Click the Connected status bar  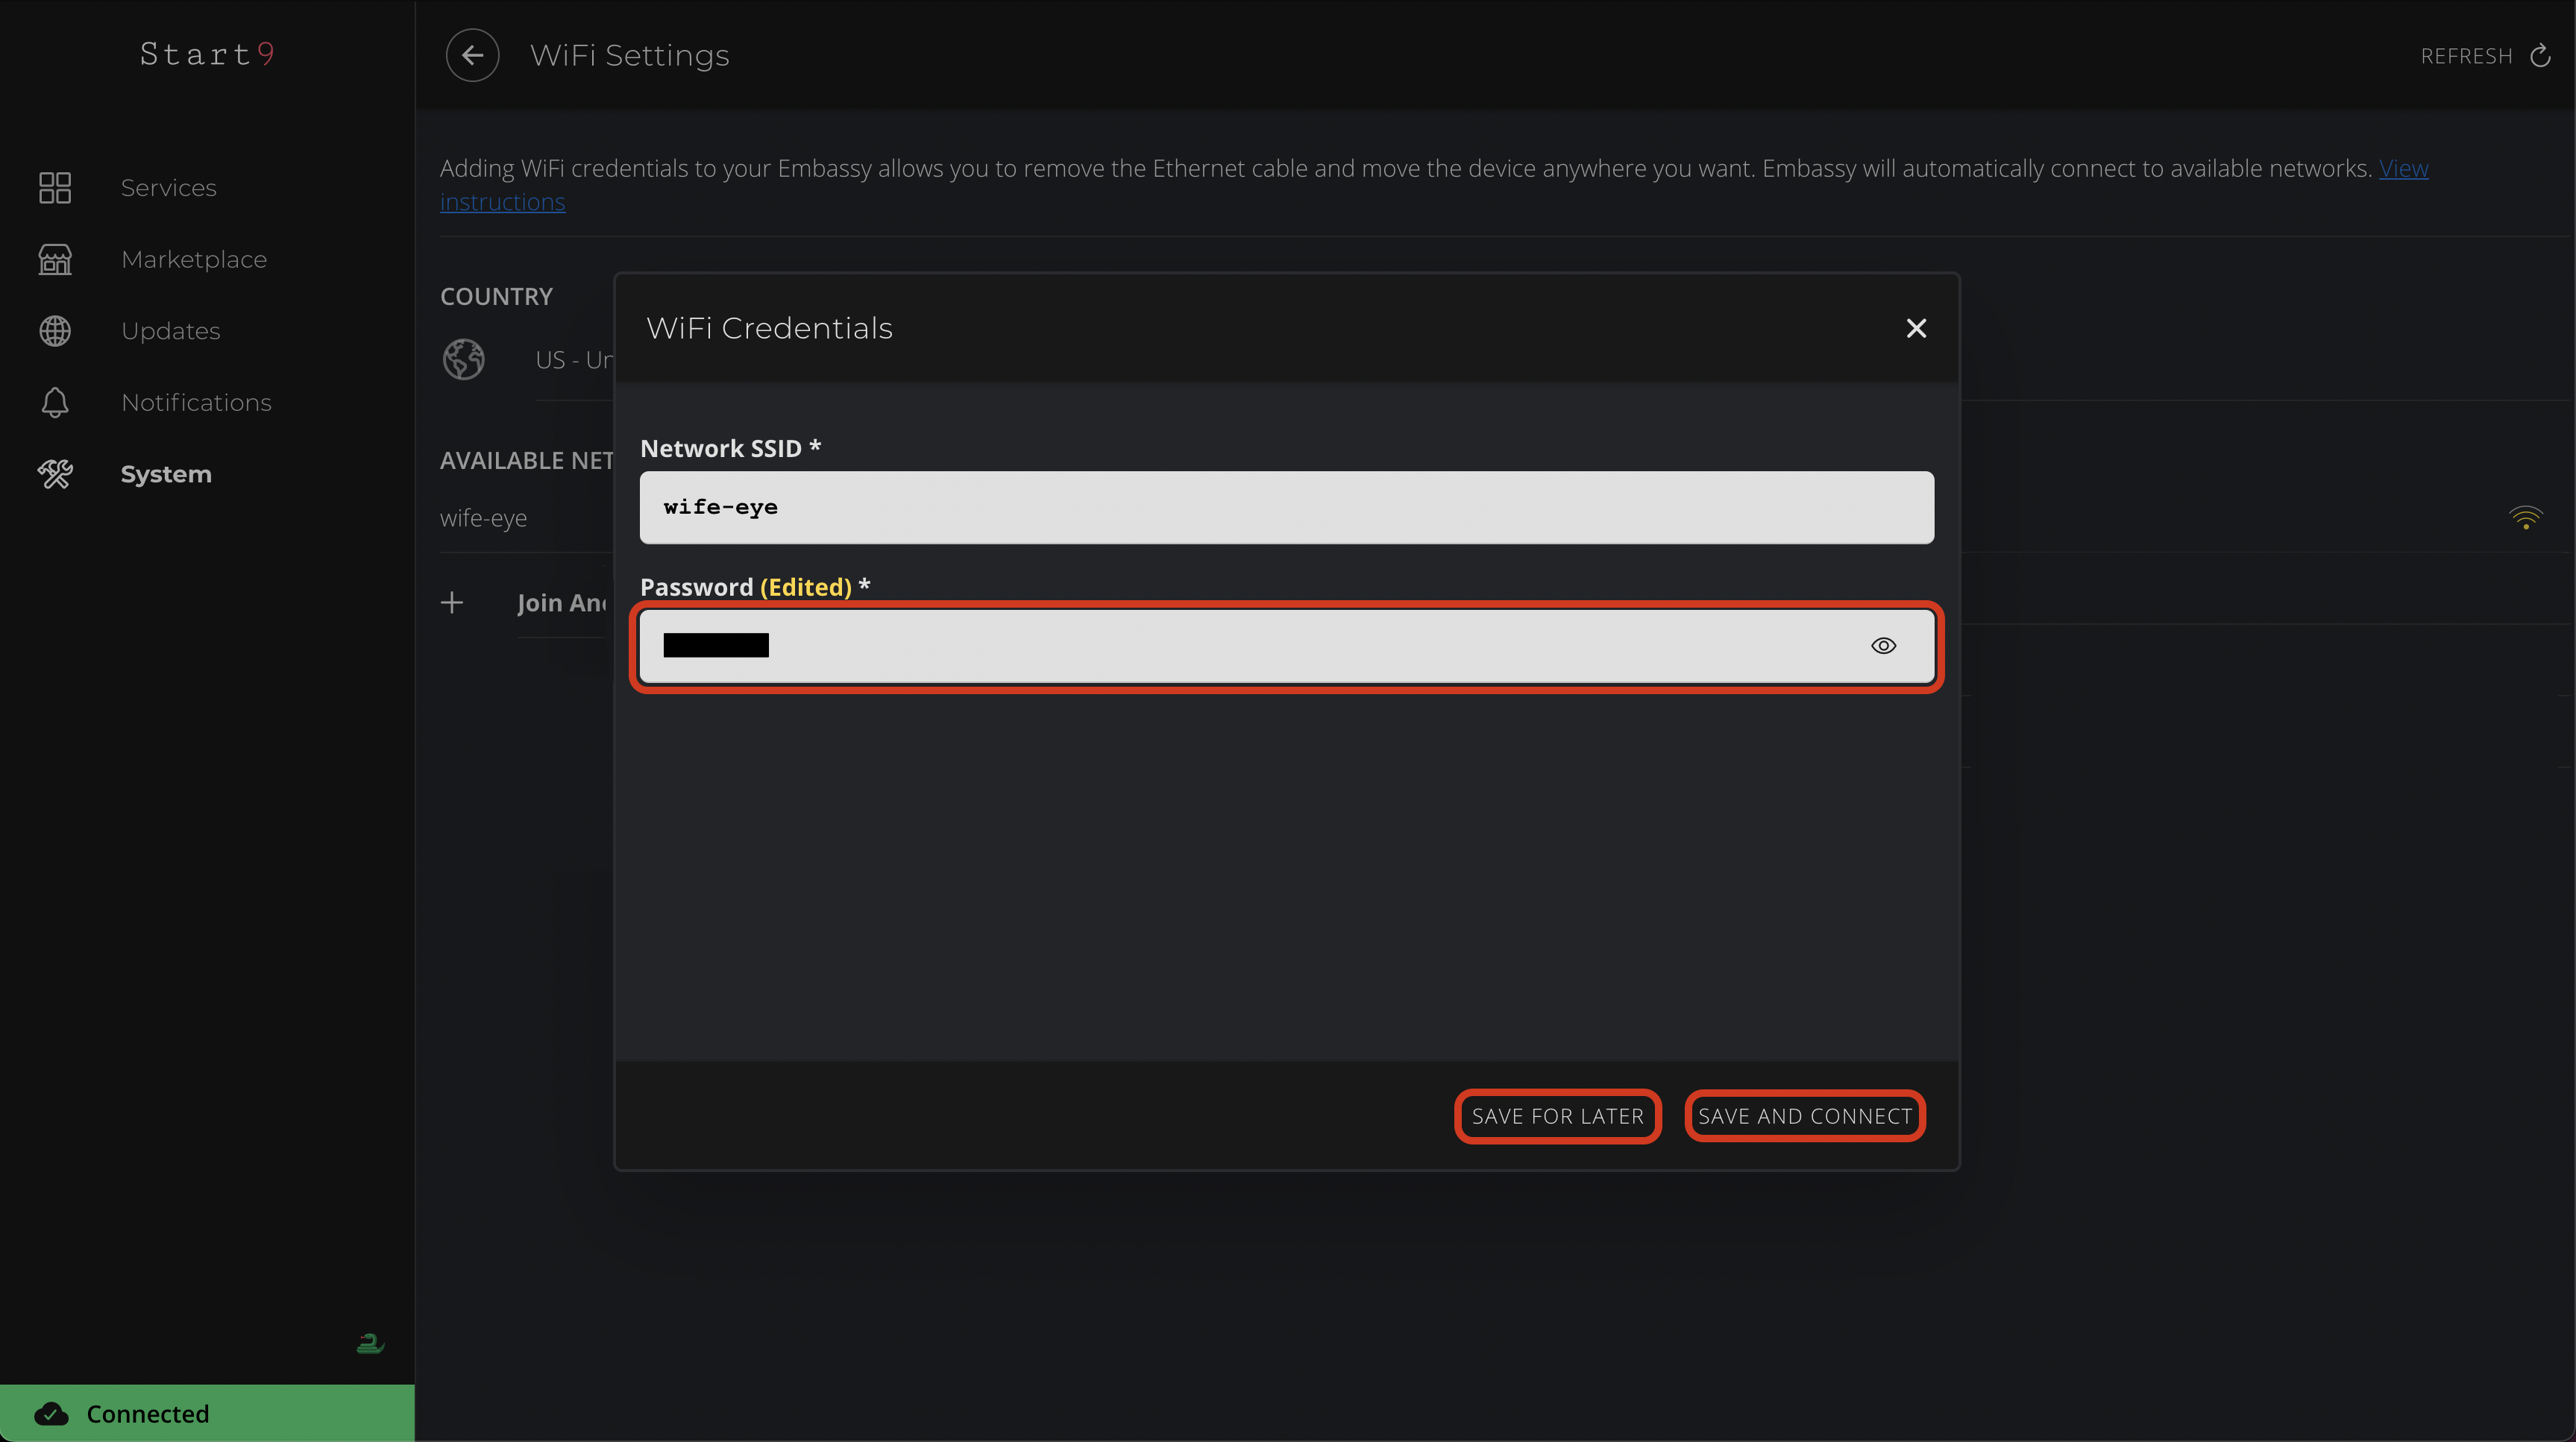click(x=207, y=1413)
